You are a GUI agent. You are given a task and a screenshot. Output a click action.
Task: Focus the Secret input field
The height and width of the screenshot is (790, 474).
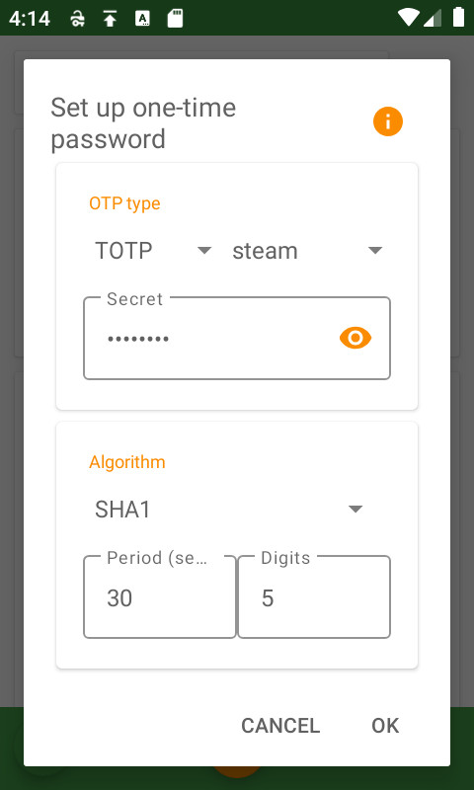click(x=237, y=338)
